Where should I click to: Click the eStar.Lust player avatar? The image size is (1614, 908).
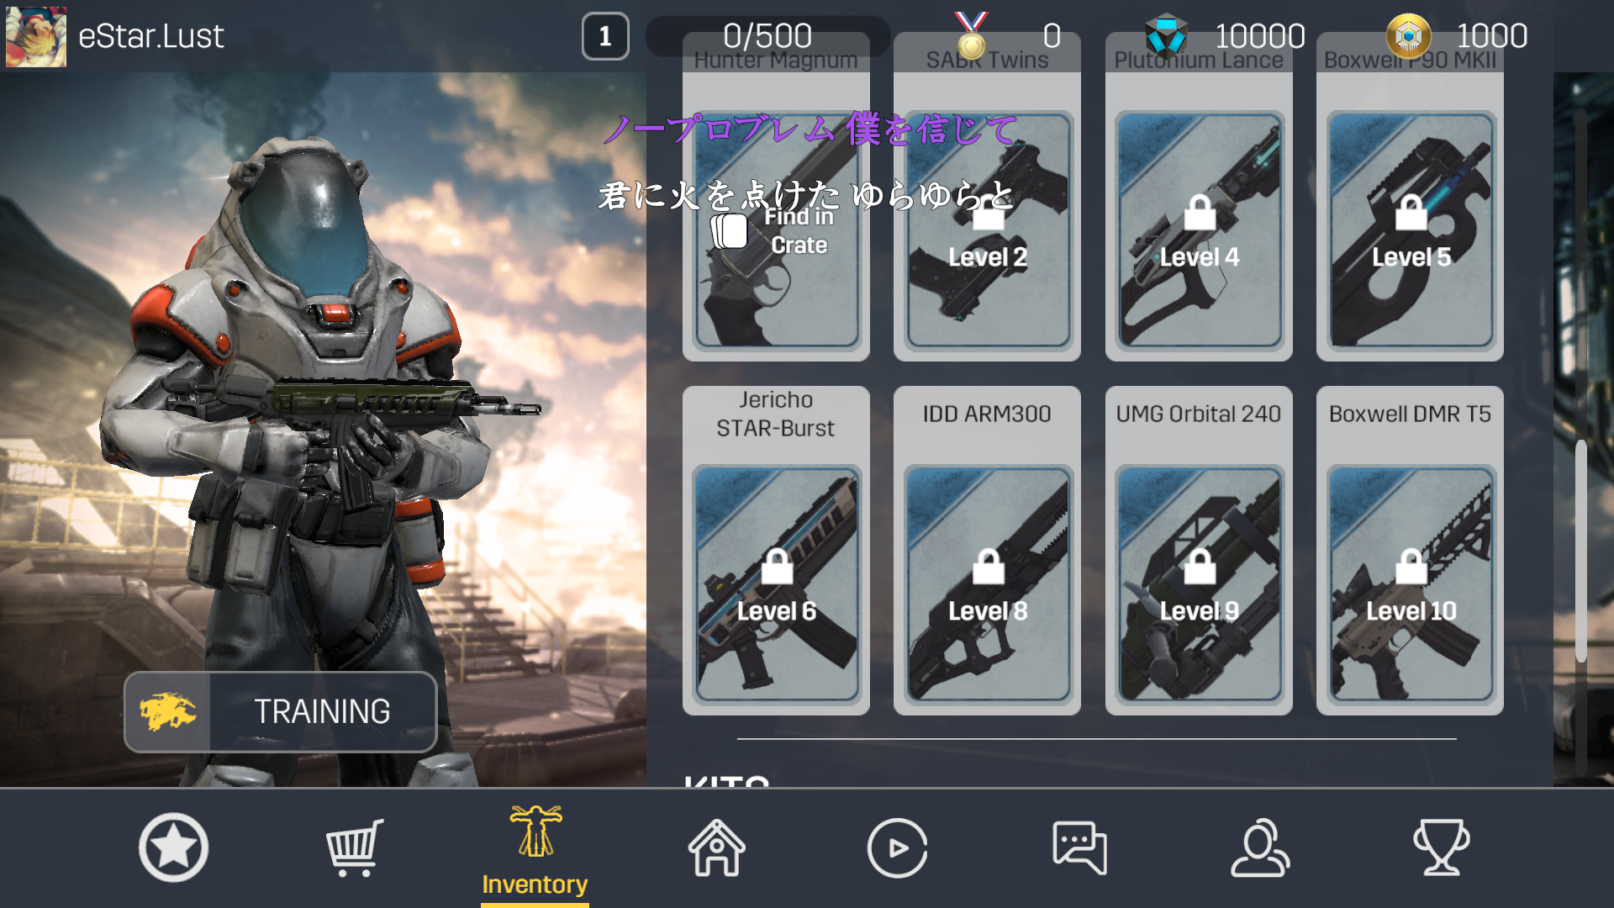[36, 36]
